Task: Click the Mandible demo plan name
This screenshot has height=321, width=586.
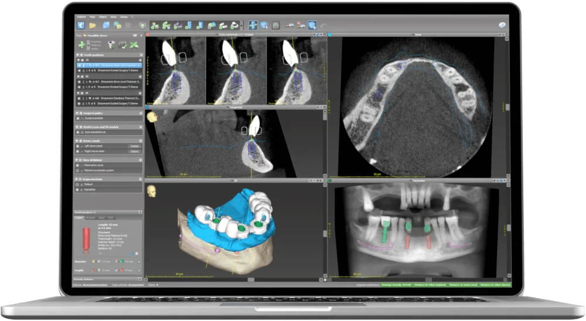Action: [x=97, y=36]
